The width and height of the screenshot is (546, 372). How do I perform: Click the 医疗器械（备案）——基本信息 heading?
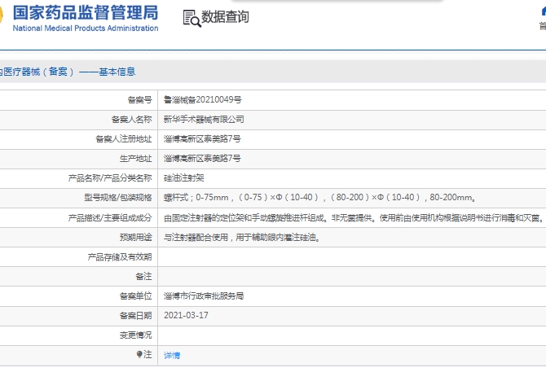tap(68, 72)
